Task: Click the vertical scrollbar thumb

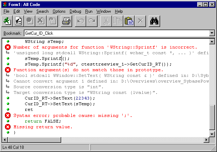Action: [x=212, y=118]
